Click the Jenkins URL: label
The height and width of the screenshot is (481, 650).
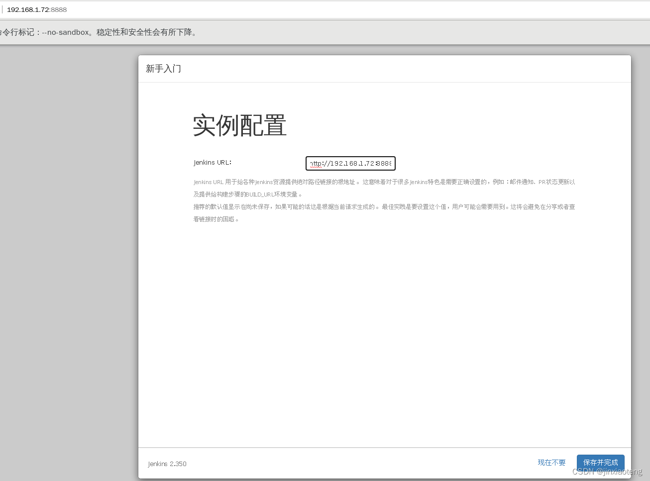pos(213,163)
